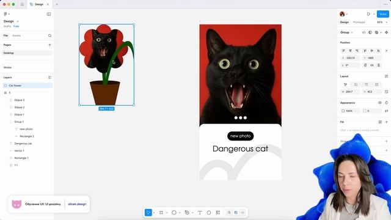Click the Free plan link
Image resolution: width=391 pixels, height=220 pixels.
pyautogui.click(x=16, y=26)
